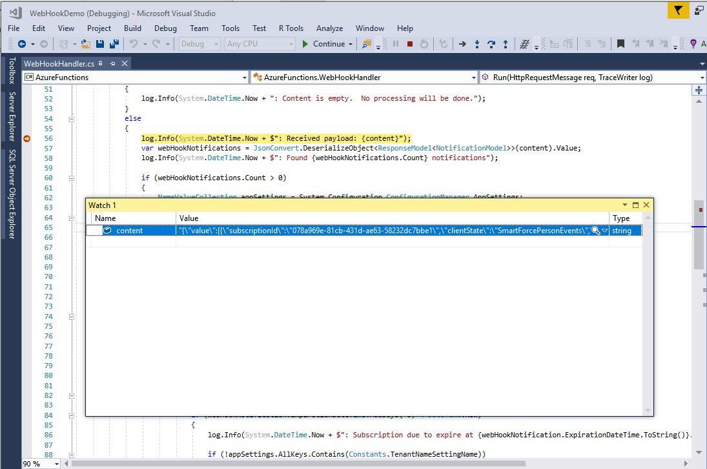This screenshot has width=707, height=469.
Task: Collapse the code block at line 64
Action: coord(71,218)
